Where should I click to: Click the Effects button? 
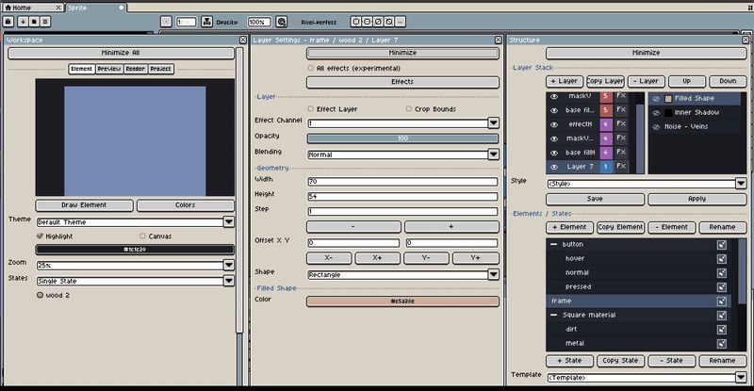coord(402,82)
